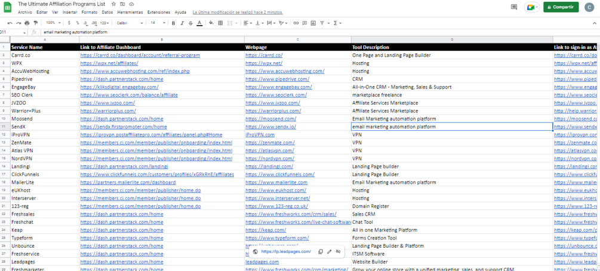Screen dimensions: 600x271
Task: Move the document to a folder
Action: coord(122,4)
